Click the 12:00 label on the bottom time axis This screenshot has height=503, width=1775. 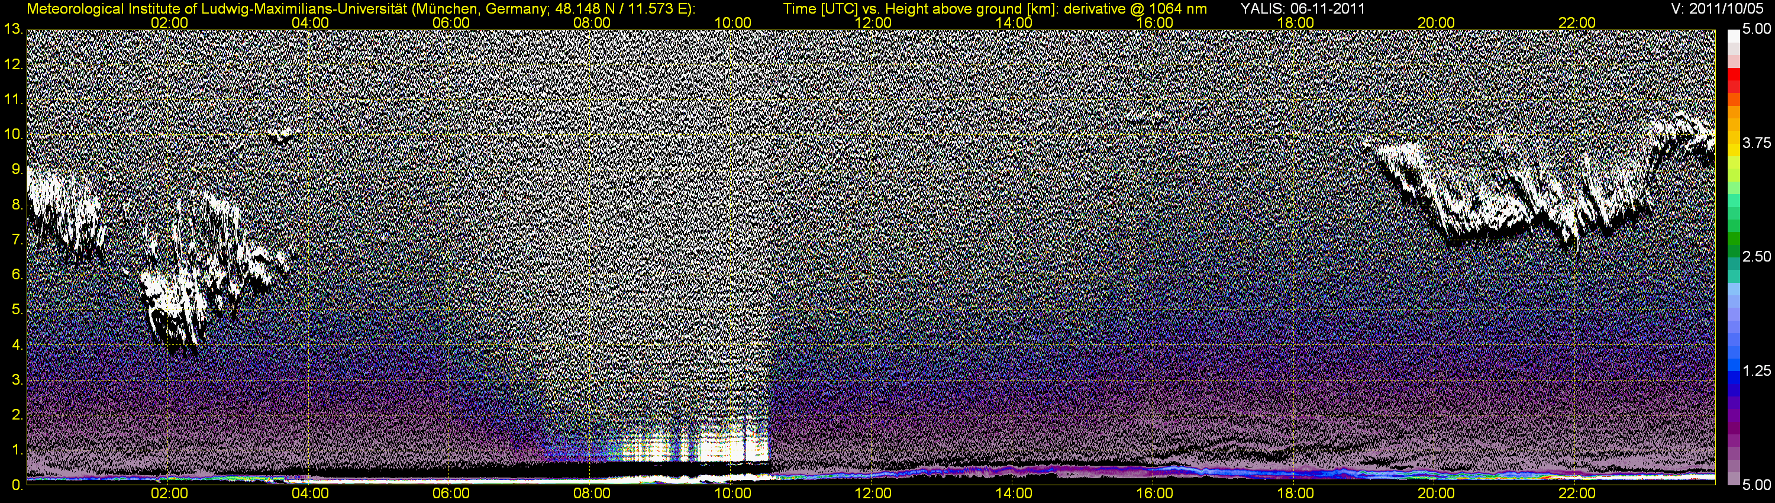point(873,494)
